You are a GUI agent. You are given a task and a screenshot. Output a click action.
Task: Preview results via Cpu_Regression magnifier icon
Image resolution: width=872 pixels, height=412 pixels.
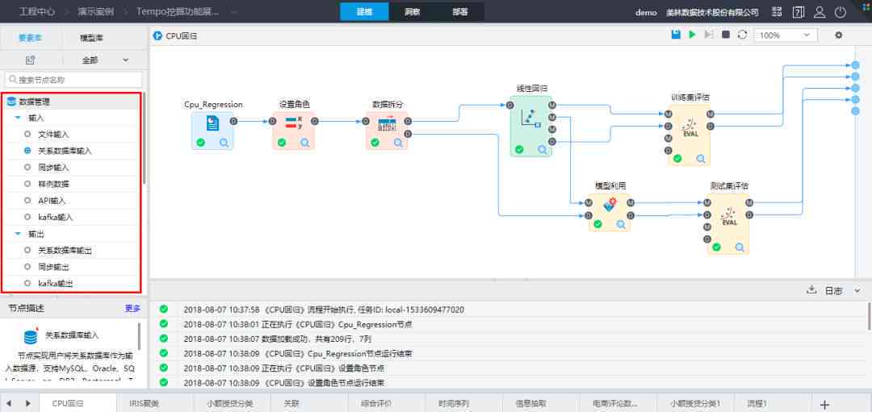pos(224,143)
